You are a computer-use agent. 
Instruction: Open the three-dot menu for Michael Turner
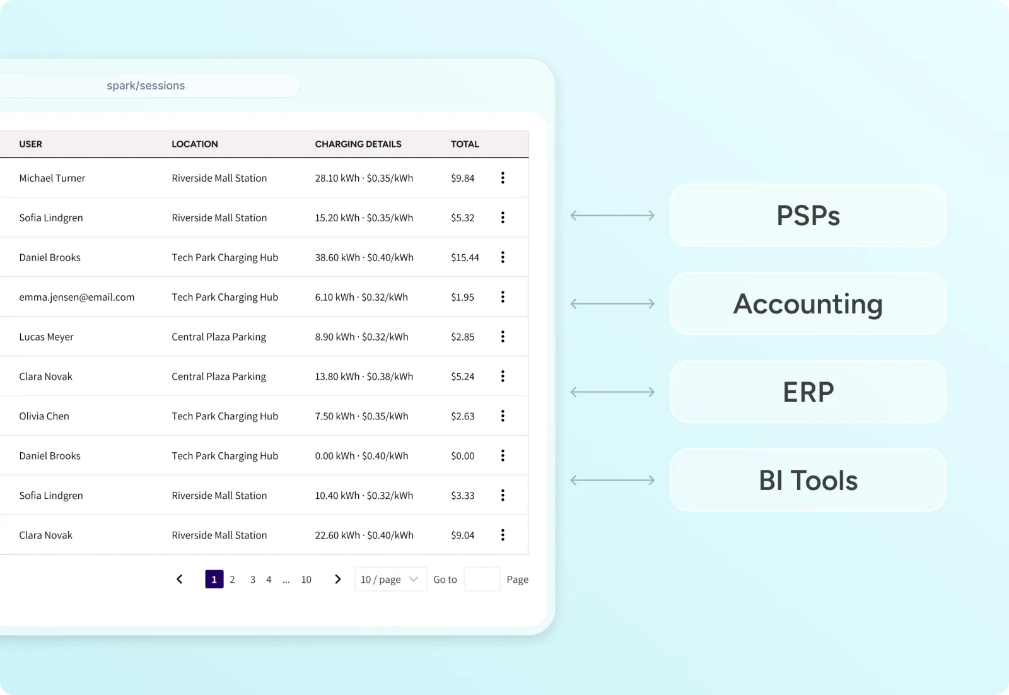coord(503,178)
